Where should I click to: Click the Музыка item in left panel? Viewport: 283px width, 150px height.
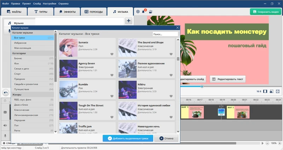click(x=19, y=23)
